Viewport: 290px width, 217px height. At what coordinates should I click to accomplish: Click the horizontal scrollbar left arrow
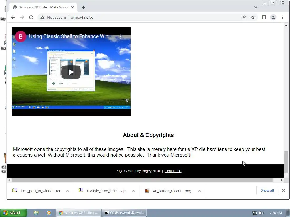pyautogui.click(x=9, y=180)
